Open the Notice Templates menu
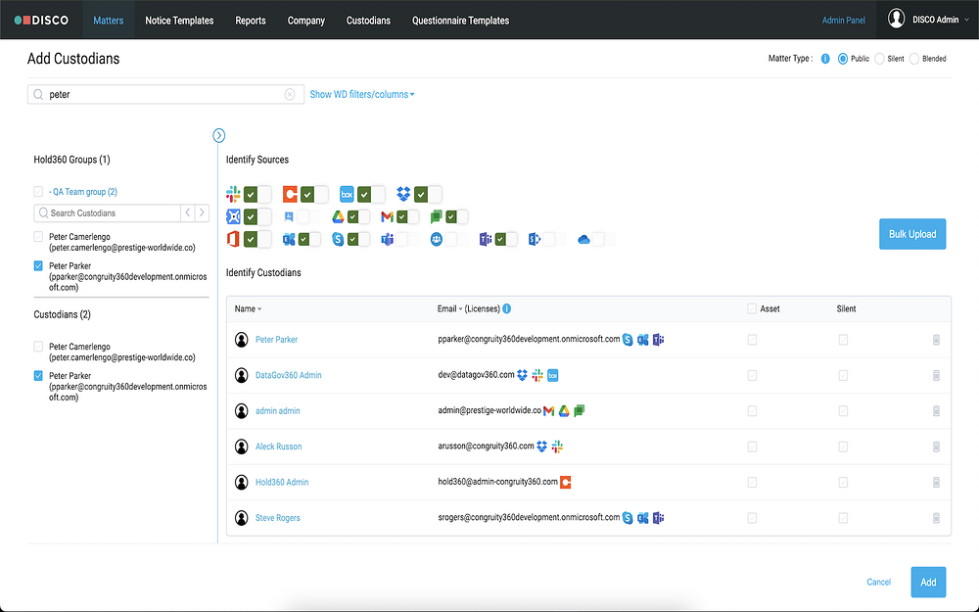 coord(179,20)
